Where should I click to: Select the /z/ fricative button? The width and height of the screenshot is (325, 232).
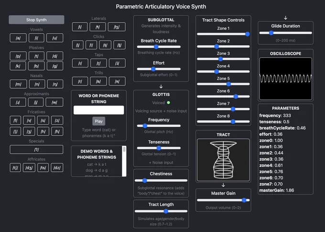click(57, 121)
